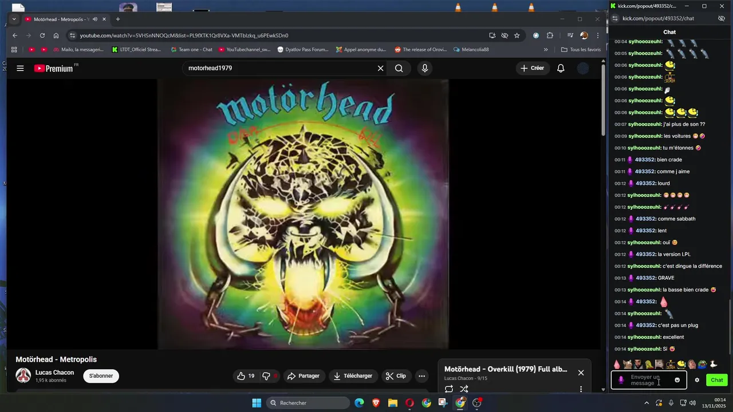Go to the YouTube Premium home logo
This screenshot has height=412, width=733.
tap(53, 68)
